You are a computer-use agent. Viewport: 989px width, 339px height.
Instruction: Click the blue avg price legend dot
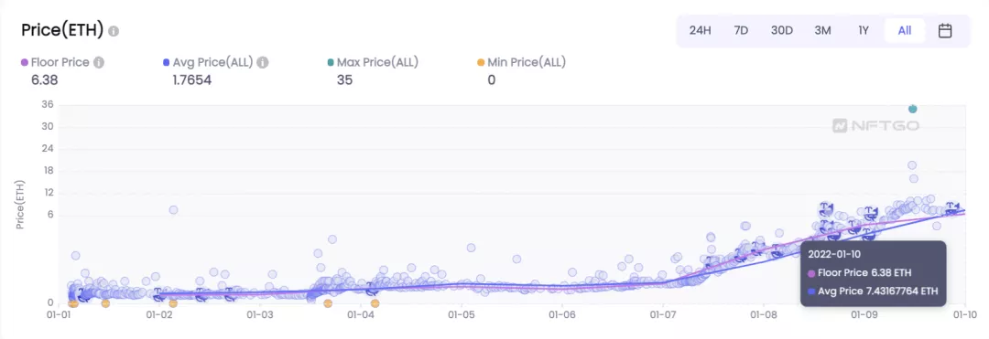coord(166,62)
